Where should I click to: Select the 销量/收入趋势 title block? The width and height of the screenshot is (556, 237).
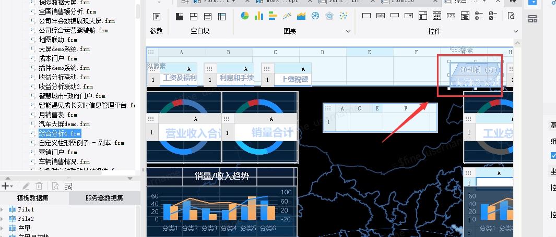pyautogui.click(x=222, y=176)
